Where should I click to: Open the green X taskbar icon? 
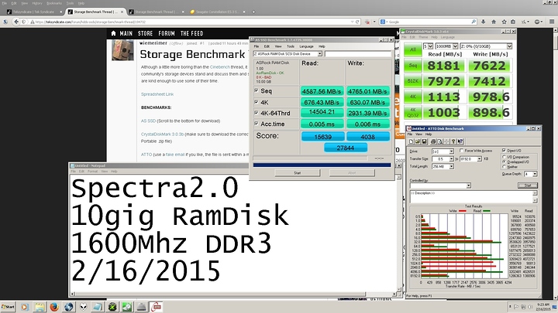112,307
